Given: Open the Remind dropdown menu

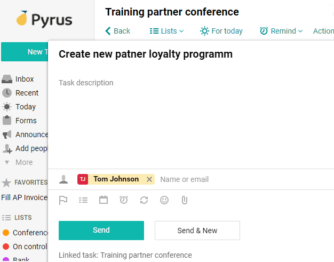Looking at the screenshot, I should pos(281,31).
